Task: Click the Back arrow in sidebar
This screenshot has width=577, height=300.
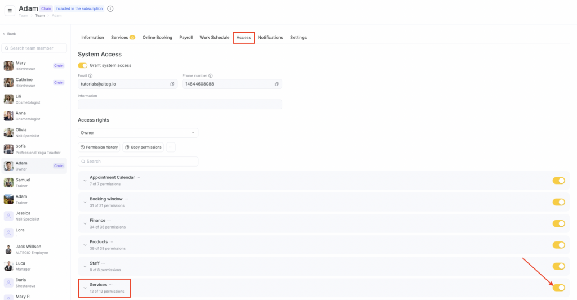Action: 4,34
